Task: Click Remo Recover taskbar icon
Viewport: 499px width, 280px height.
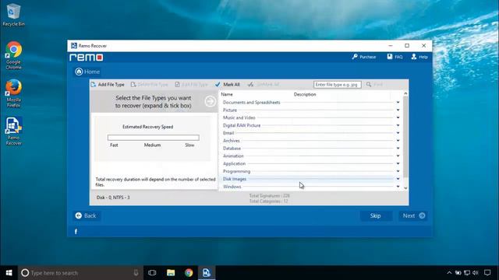Action: click(207, 273)
